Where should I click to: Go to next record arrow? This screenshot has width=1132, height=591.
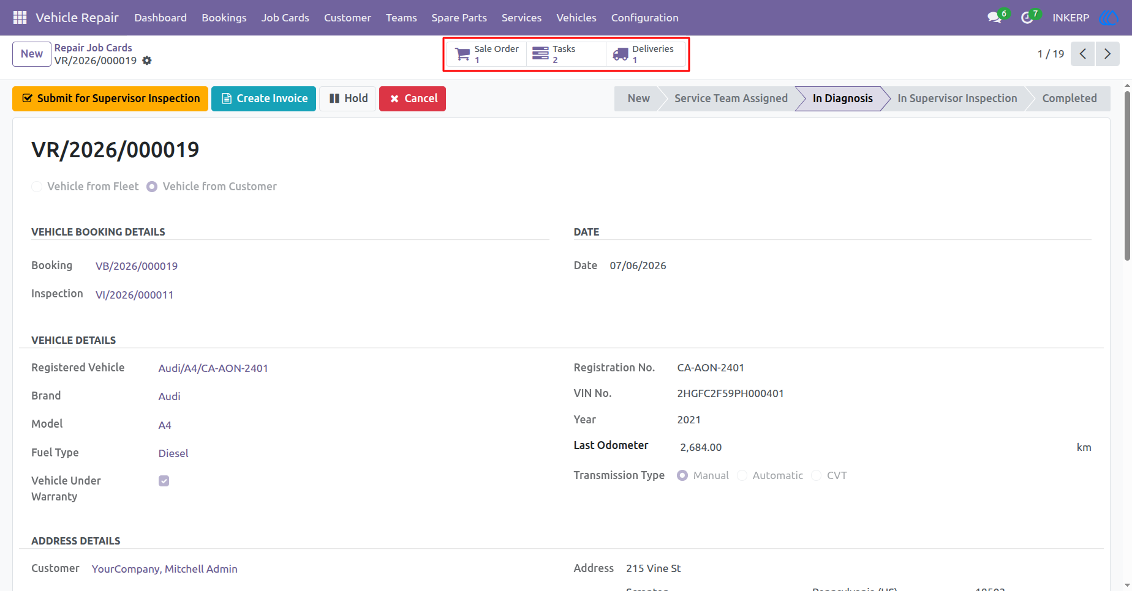[1107, 54]
